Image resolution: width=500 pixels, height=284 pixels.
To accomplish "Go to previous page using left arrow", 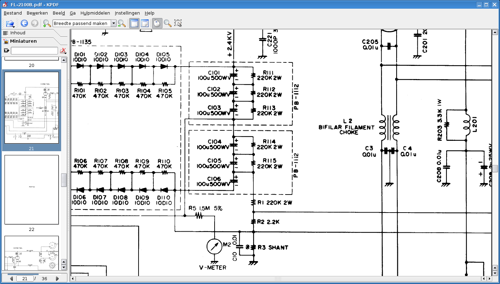I will [x=11, y=278].
